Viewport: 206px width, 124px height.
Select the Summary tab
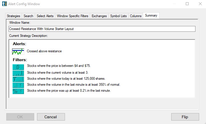[x=151, y=16]
